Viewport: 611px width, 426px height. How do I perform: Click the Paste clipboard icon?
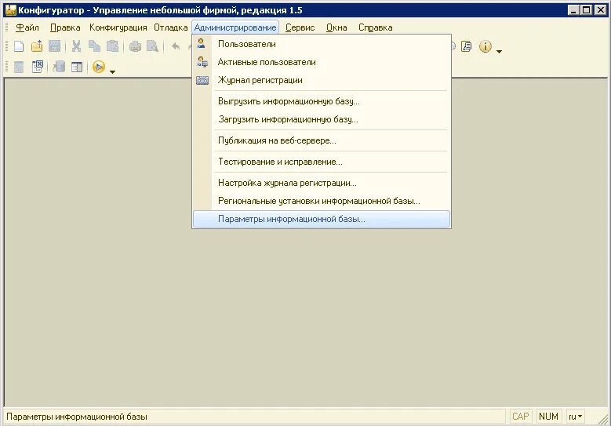(113, 46)
